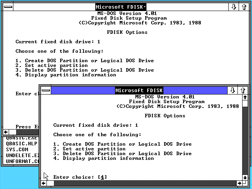Click the scroll up arrow in front FDISK window
The image size is (252, 189).
tap(245, 97)
